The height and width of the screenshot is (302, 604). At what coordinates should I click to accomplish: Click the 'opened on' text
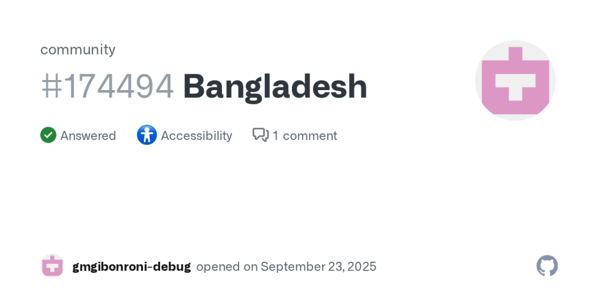tap(227, 267)
